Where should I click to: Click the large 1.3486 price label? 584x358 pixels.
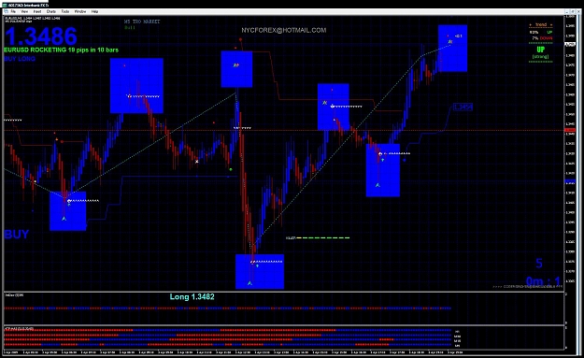tap(40, 36)
